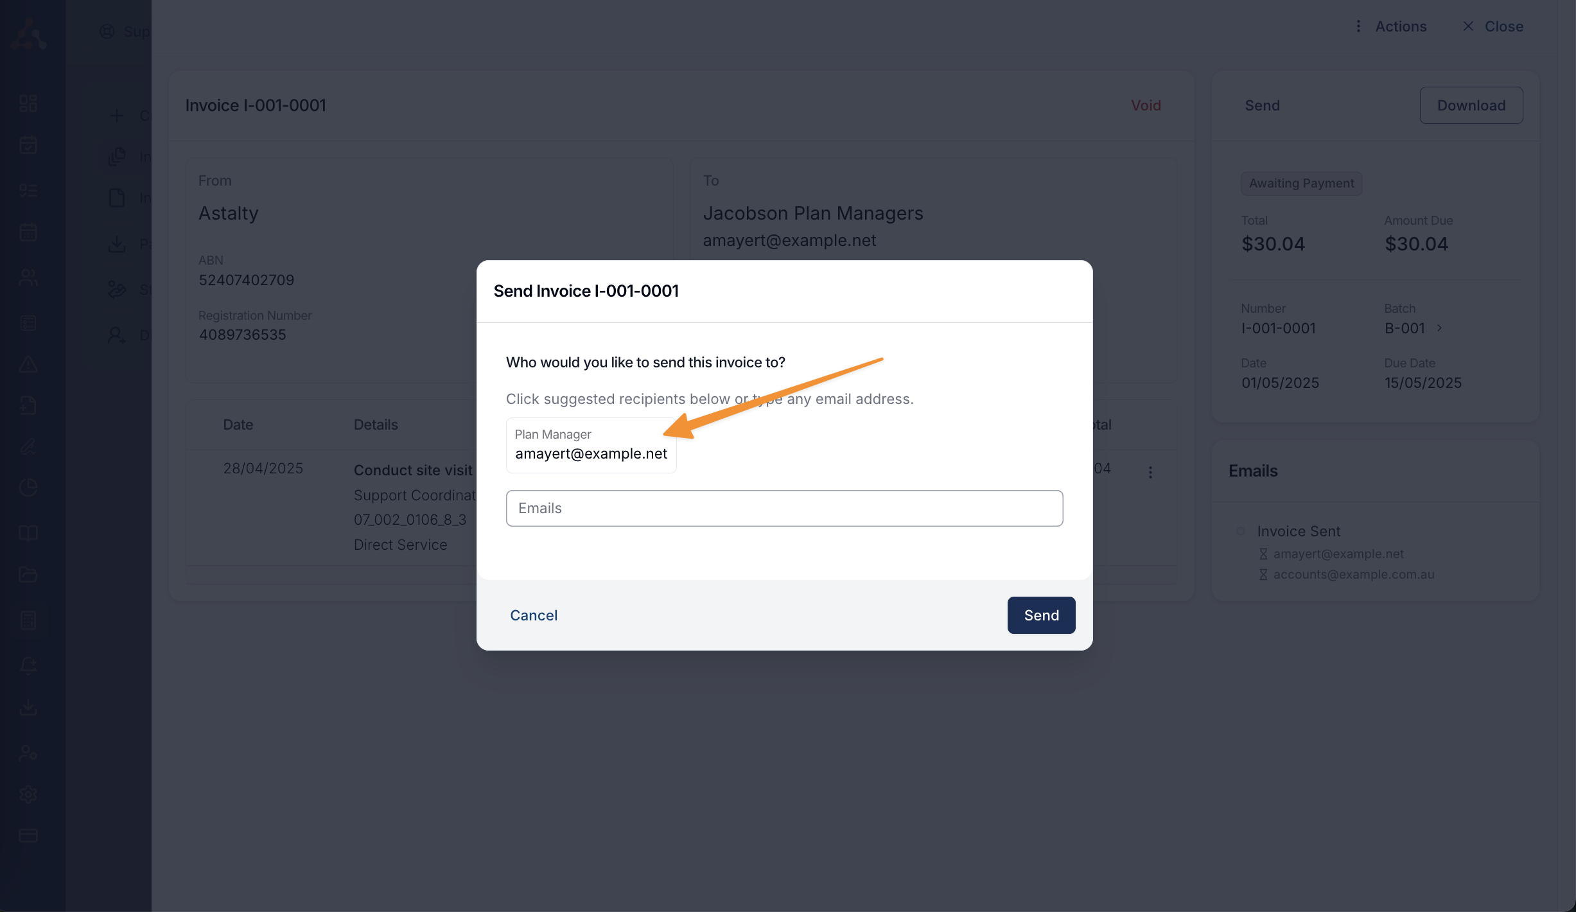Open the warning triangle icon in sidebar

28,364
